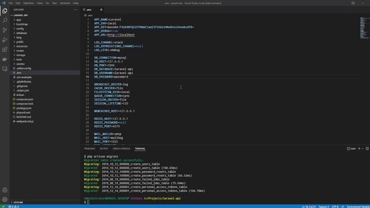Image resolution: width=370 pixels, height=208 pixels.
Task: Open the webpack.mix.js file
Action: 45,121
